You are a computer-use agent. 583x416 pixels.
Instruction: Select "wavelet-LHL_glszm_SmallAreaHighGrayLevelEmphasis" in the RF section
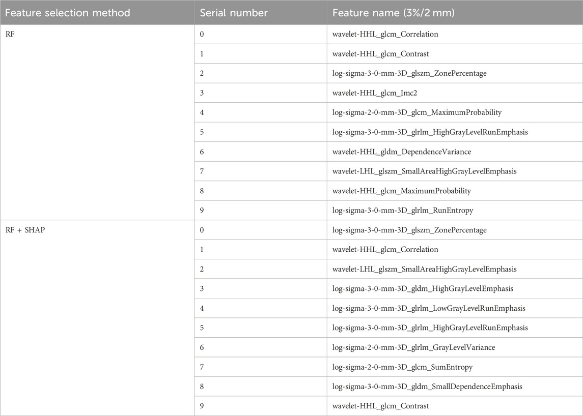(424, 171)
